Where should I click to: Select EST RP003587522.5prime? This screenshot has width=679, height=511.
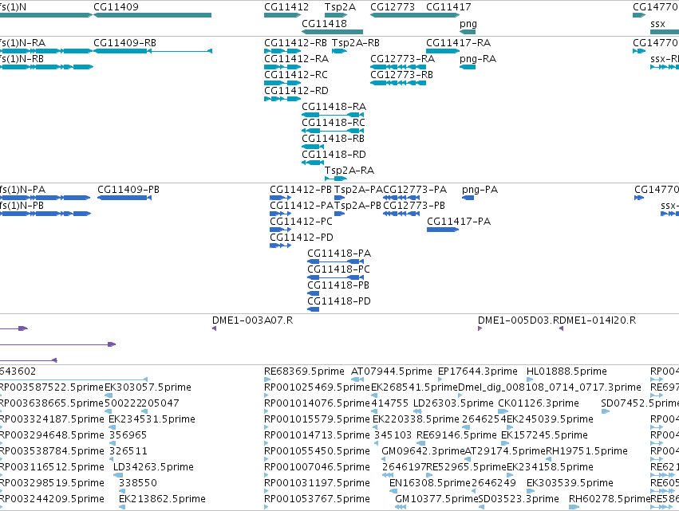click(52, 387)
